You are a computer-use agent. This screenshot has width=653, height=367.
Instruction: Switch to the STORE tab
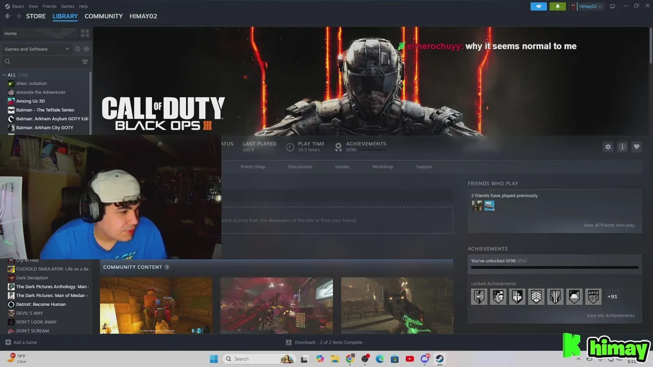pyautogui.click(x=36, y=16)
